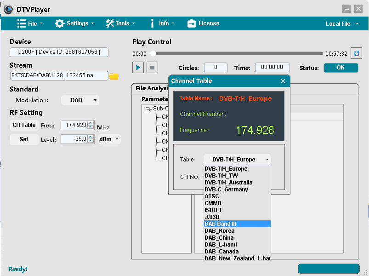The height and width of the screenshot is (276, 369).
Task: Open the License menu item
Action: point(203,23)
